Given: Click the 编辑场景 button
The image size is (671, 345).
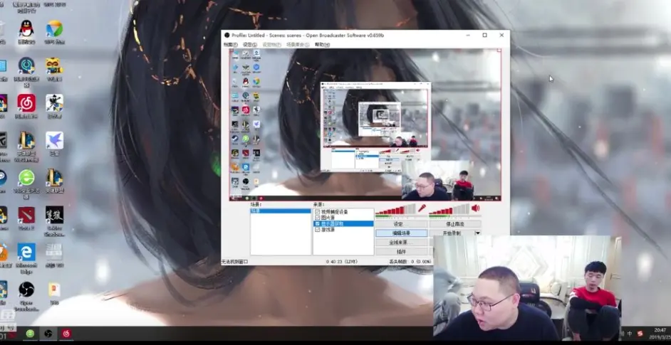Looking at the screenshot, I should [x=402, y=233].
